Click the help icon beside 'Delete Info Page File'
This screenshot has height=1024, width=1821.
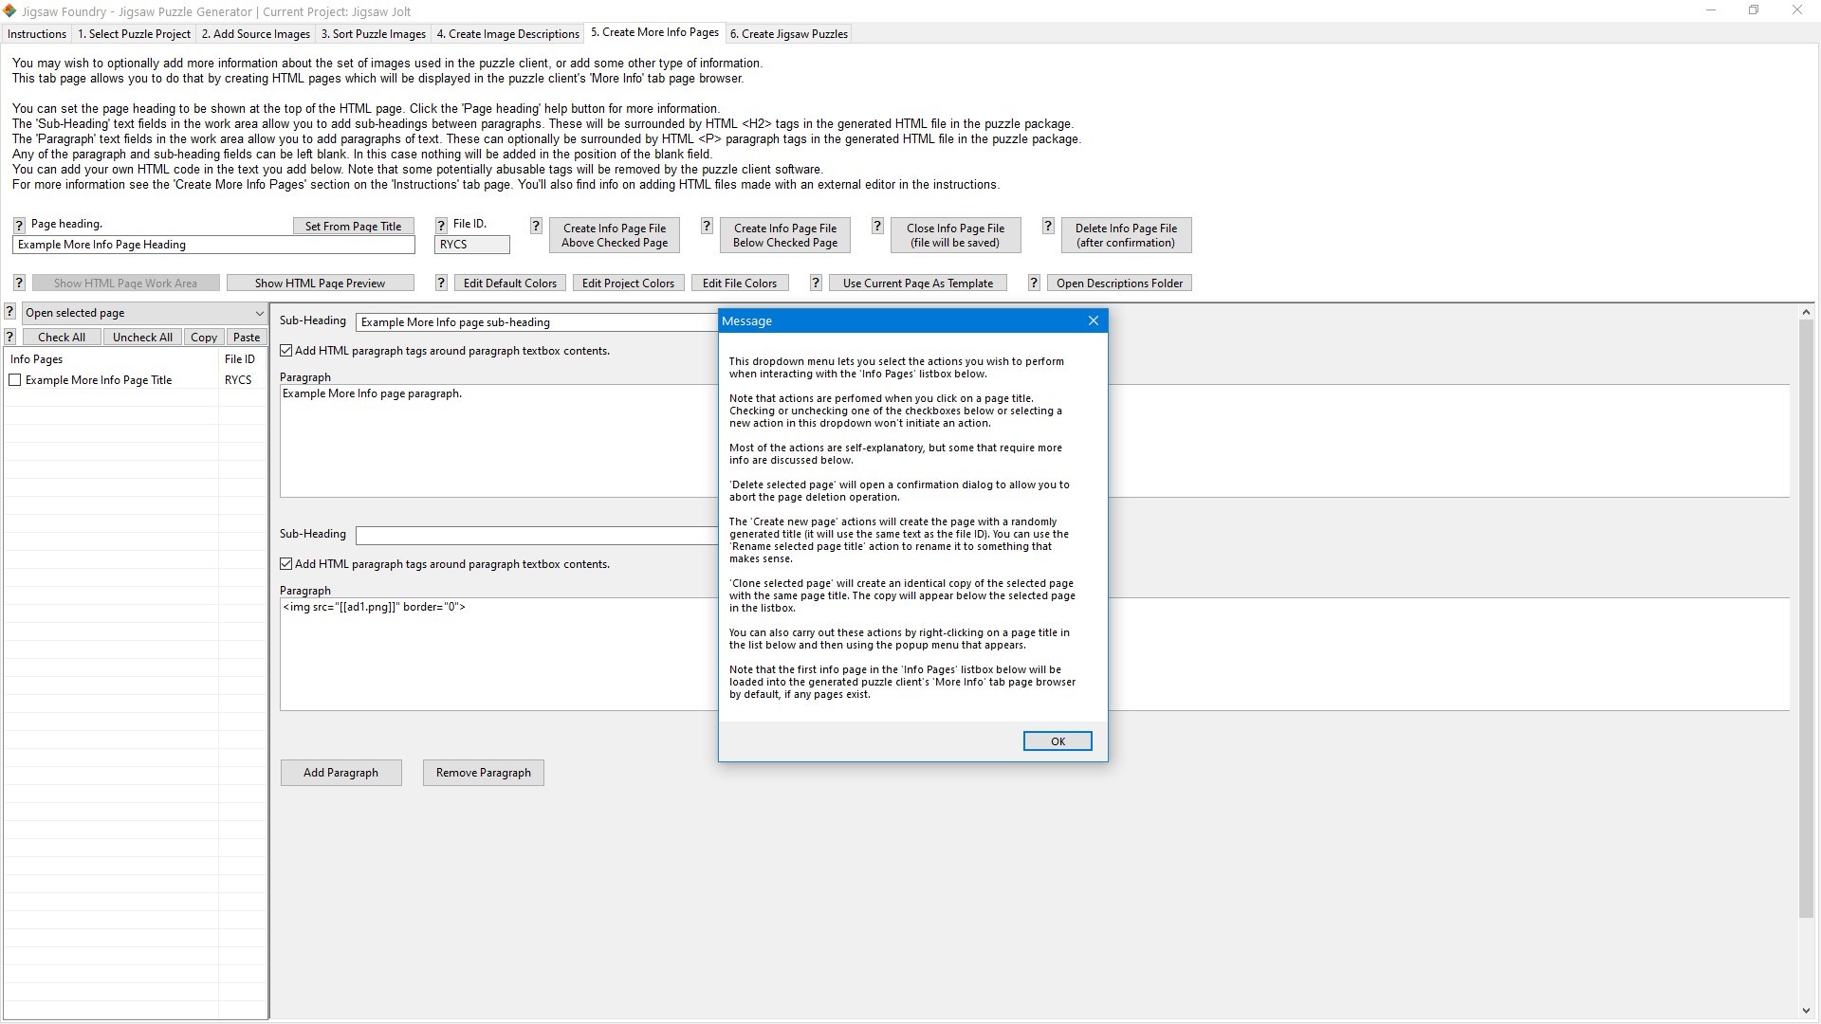[1048, 227]
